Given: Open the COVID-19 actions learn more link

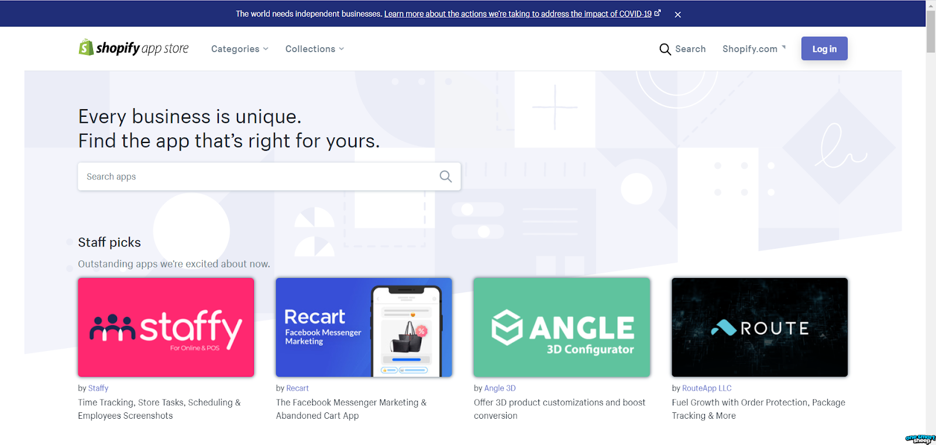Looking at the screenshot, I should tap(518, 13).
